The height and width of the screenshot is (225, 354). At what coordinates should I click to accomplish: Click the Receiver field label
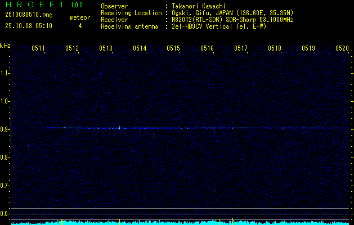114,20
